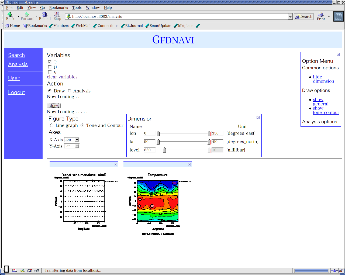The image size is (345, 275).
Task: Open the File menu
Action: tap(9, 8)
